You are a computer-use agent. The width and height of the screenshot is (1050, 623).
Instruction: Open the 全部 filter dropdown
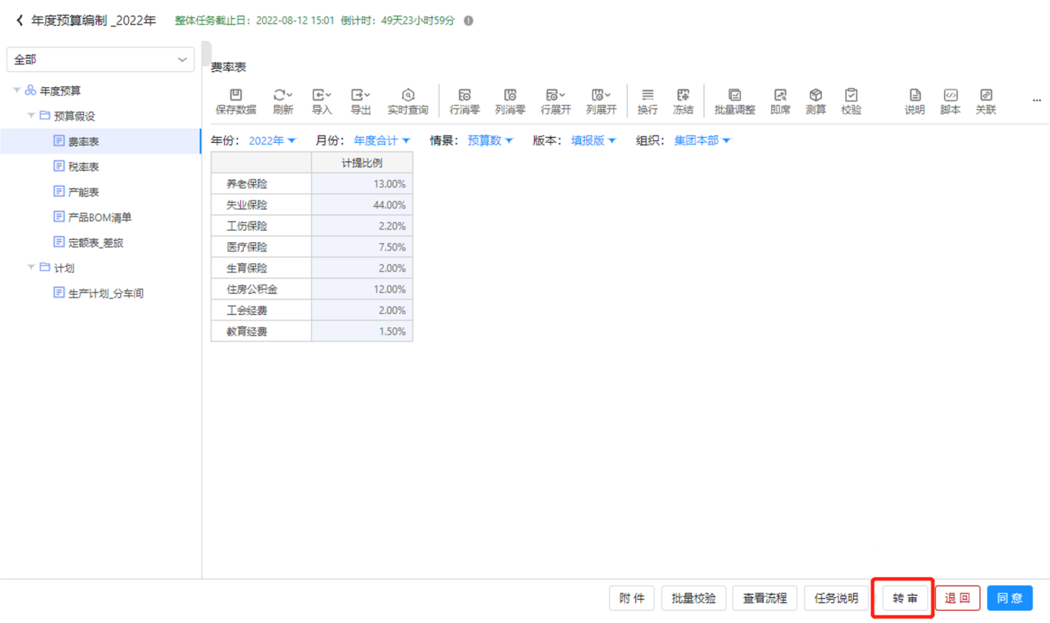pyautogui.click(x=100, y=59)
